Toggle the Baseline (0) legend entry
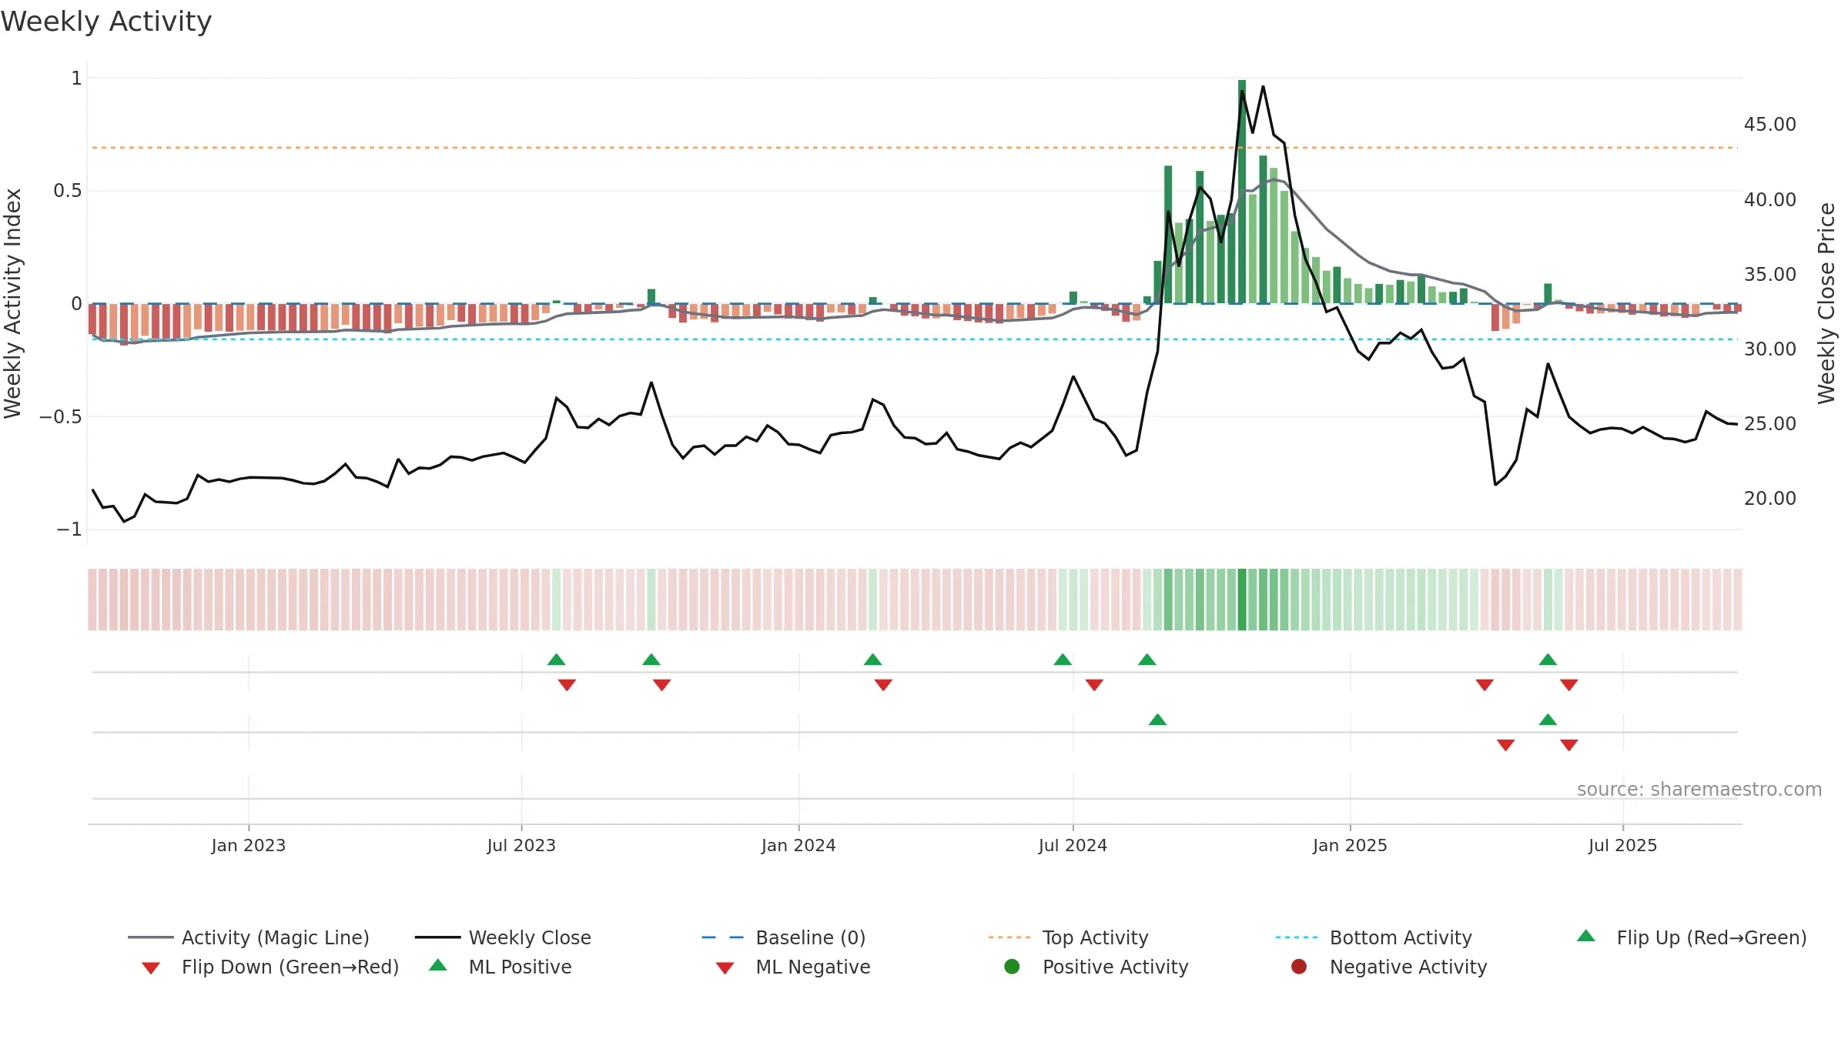Viewport: 1848px width, 1039px height. coord(784,937)
